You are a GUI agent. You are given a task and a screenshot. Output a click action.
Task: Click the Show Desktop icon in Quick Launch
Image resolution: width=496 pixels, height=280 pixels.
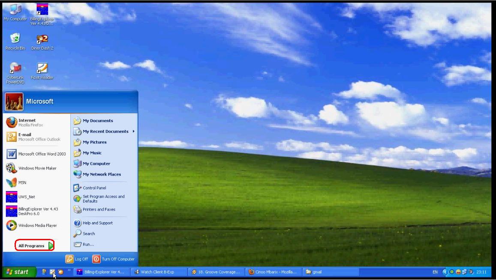coord(52,272)
